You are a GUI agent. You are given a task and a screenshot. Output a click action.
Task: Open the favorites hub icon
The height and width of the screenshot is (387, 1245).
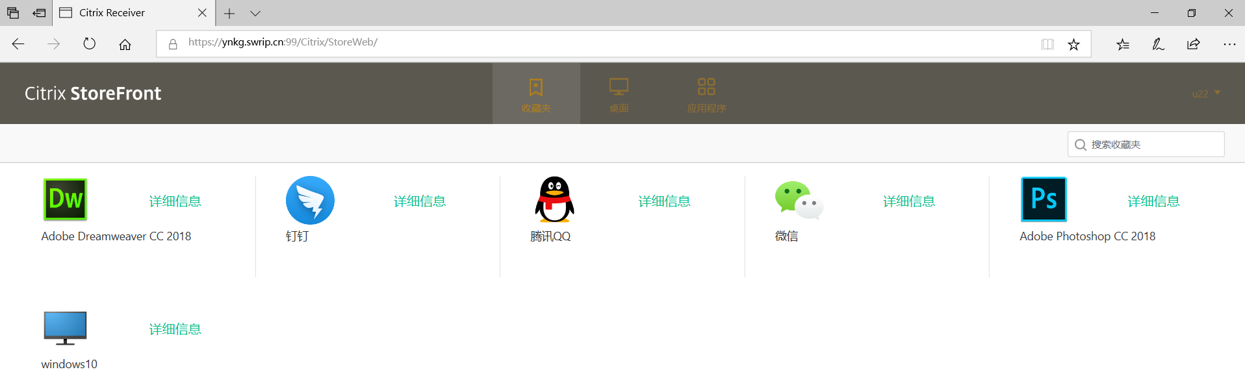[x=1123, y=44]
